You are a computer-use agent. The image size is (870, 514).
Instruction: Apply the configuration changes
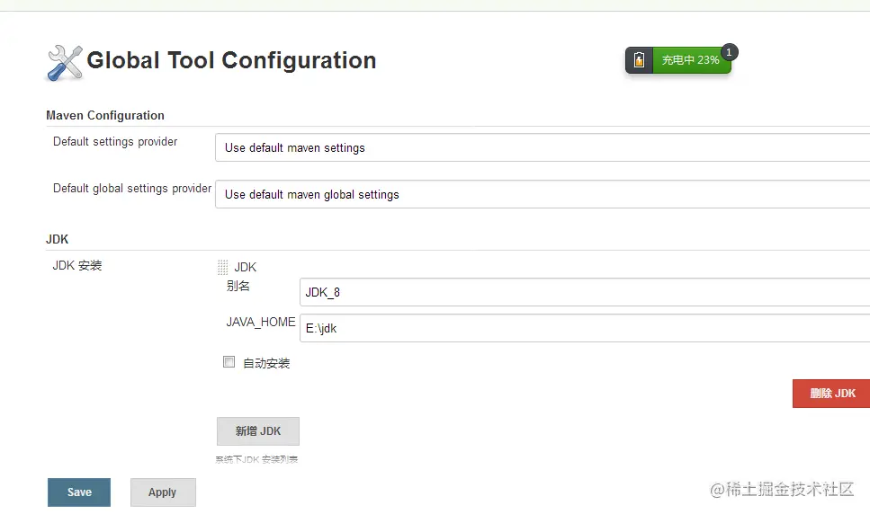click(163, 492)
